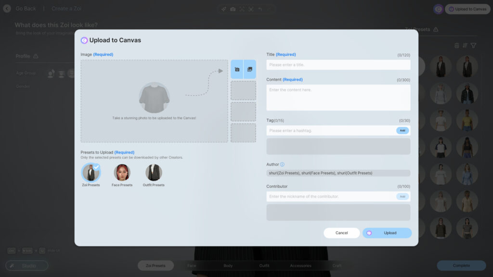Image resolution: width=493 pixels, height=277 pixels.
Task: Switch to the Face tab
Action: [191, 265]
